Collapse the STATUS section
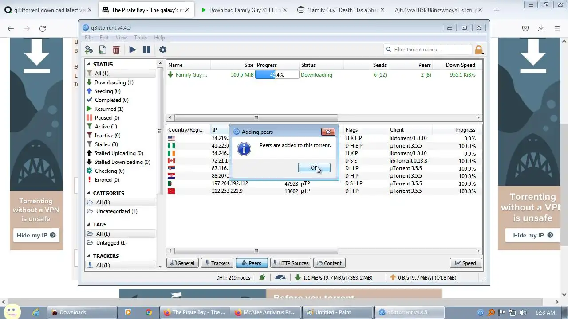568x319 pixels. click(88, 64)
